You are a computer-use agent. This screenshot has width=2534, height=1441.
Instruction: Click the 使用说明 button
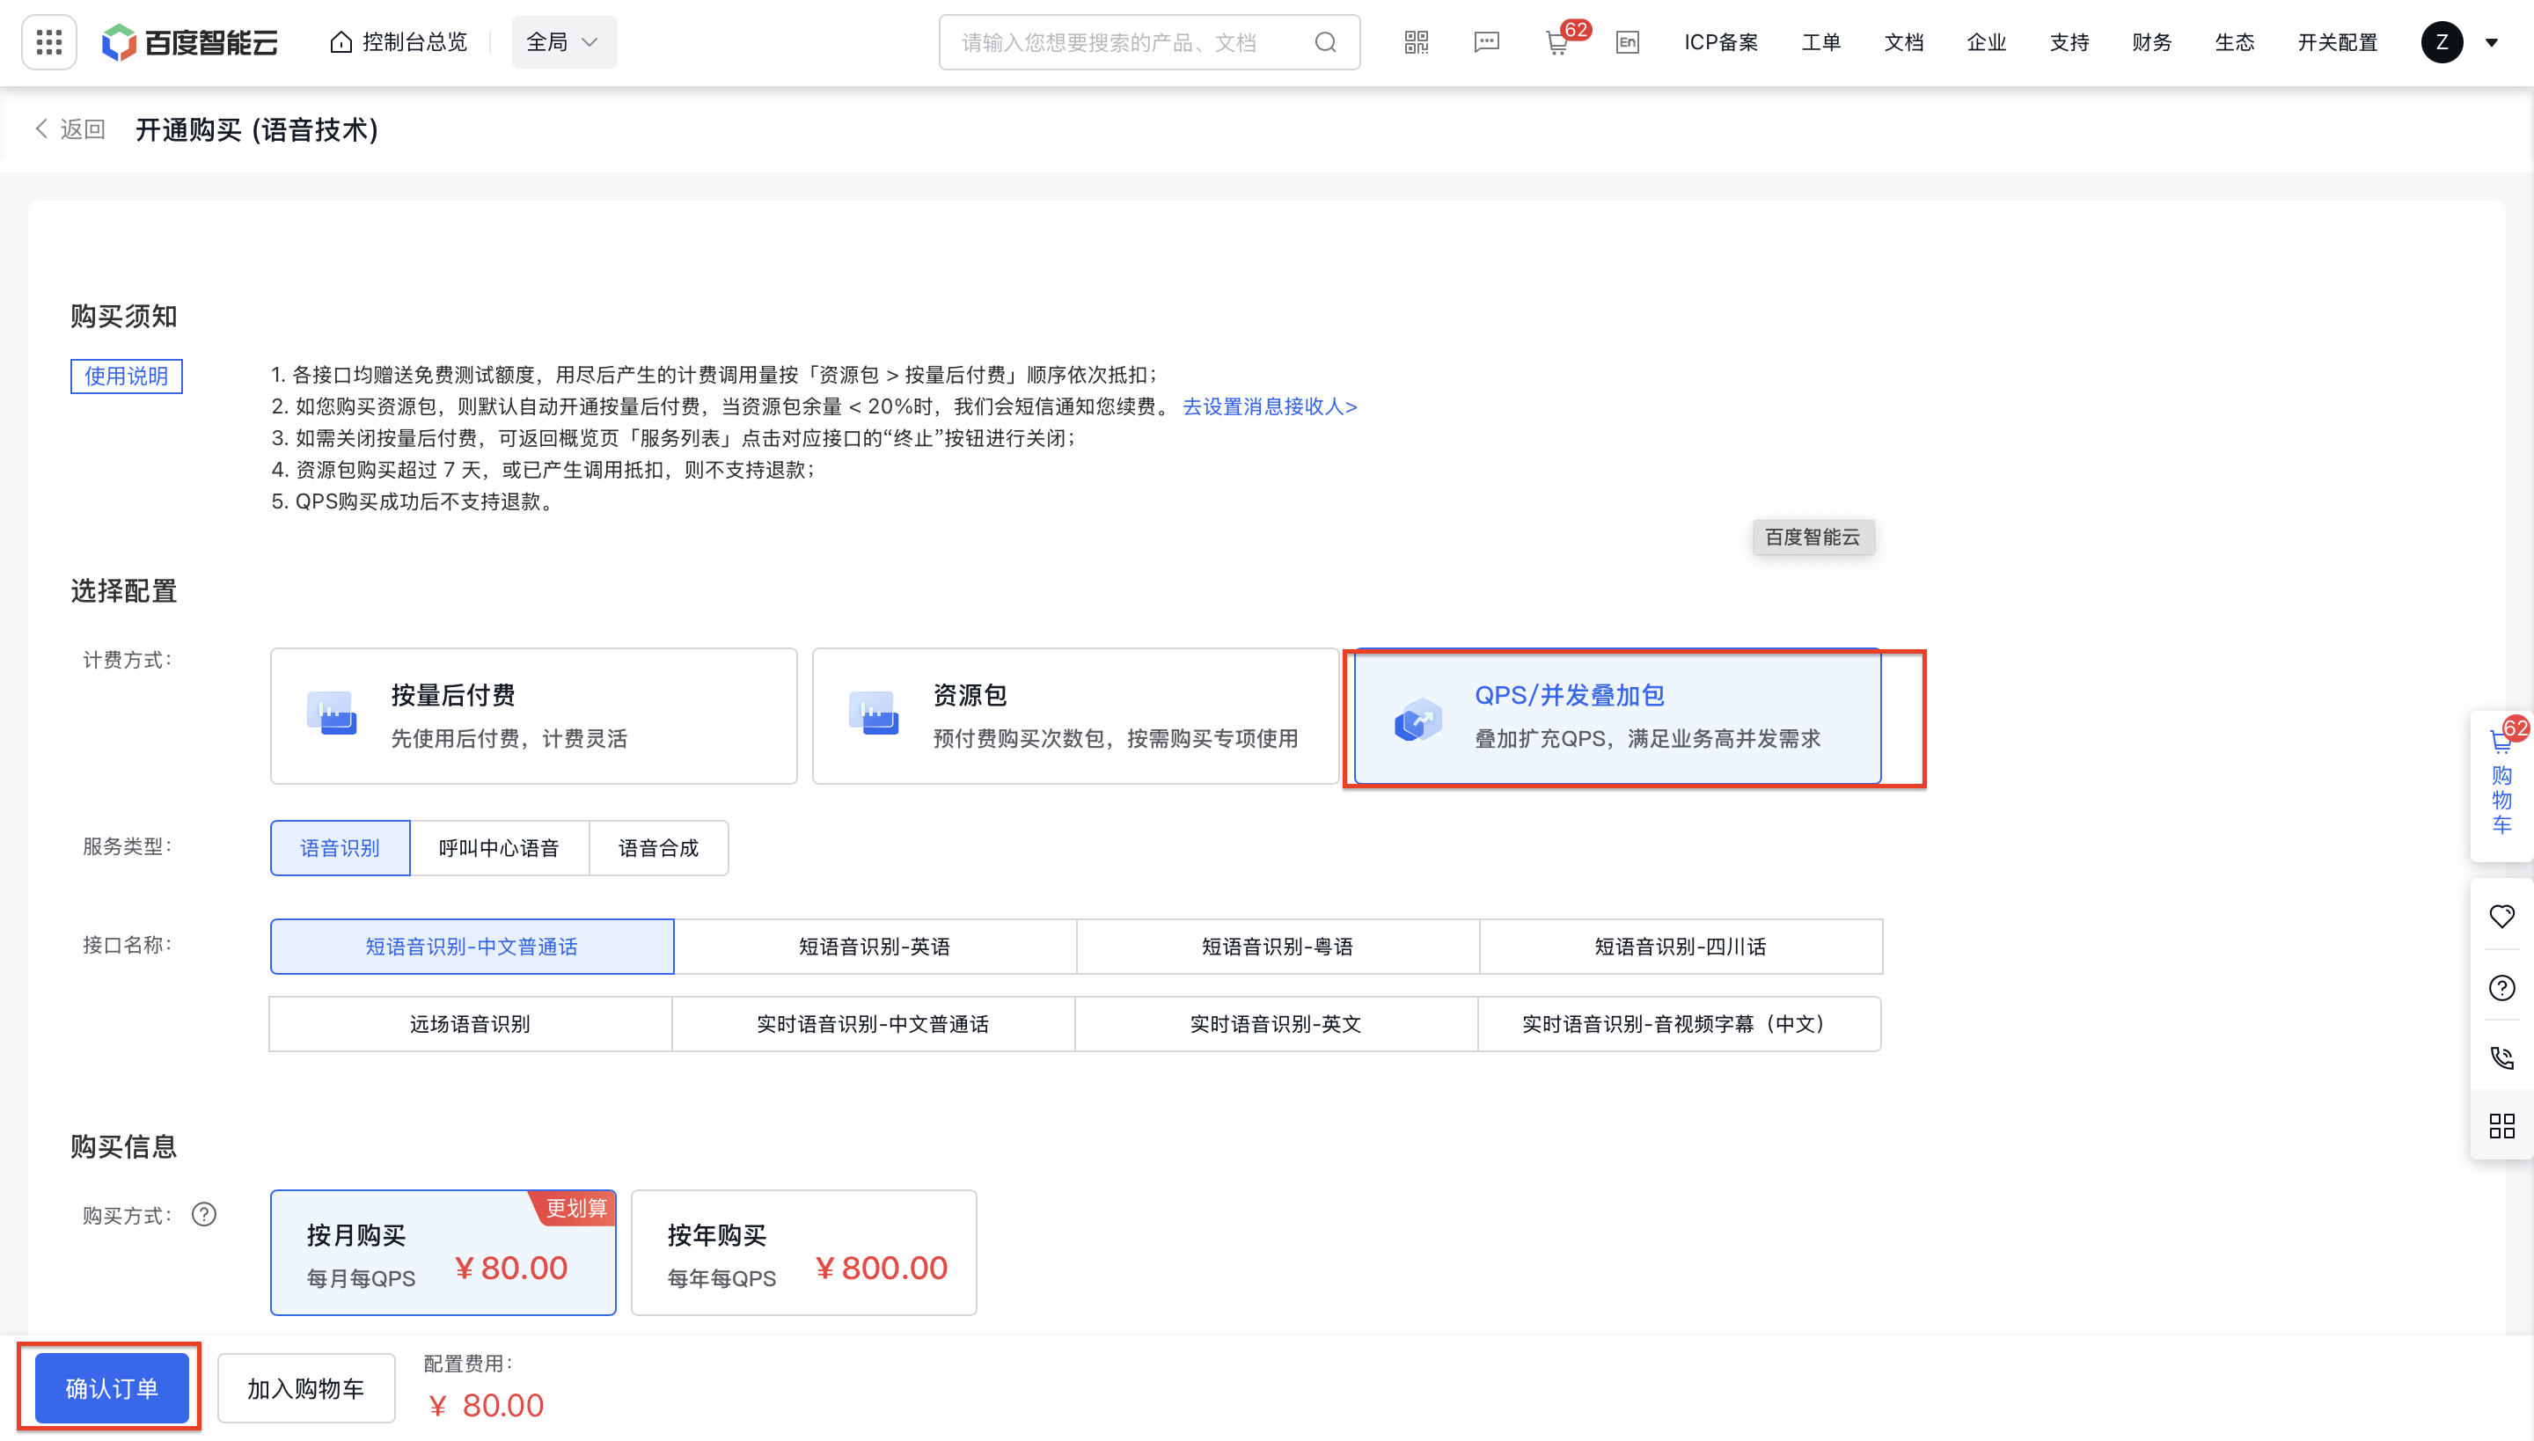click(127, 377)
